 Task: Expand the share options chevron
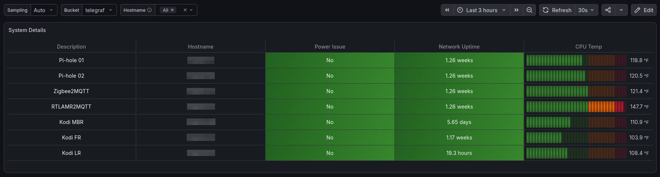[x=621, y=10]
